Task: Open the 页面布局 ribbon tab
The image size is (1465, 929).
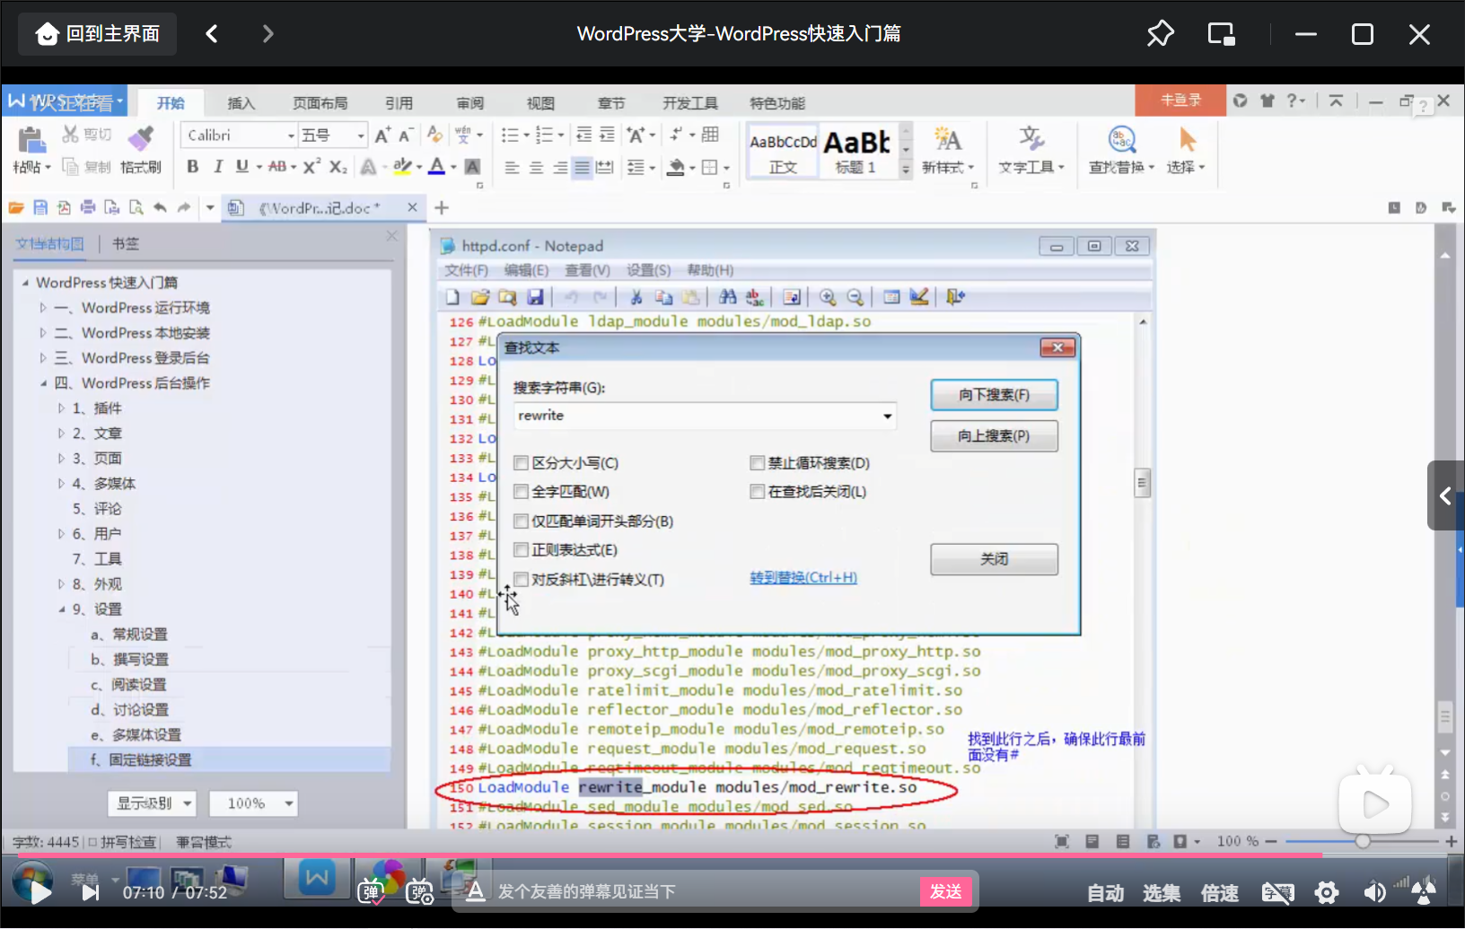Action: (320, 102)
